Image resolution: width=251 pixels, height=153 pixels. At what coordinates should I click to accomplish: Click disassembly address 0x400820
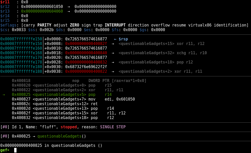pos(21,85)
